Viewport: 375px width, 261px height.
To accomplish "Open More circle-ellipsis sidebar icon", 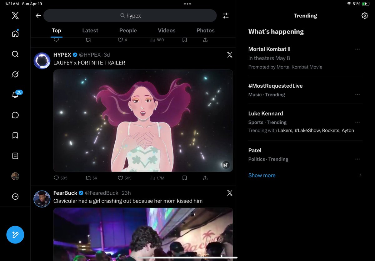I will pos(15,197).
